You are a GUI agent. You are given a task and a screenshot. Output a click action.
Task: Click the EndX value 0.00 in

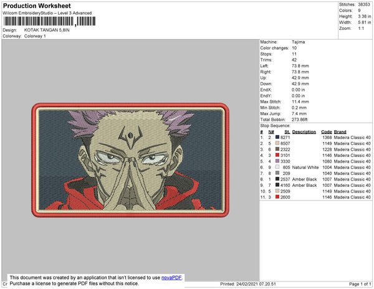coord(298,90)
